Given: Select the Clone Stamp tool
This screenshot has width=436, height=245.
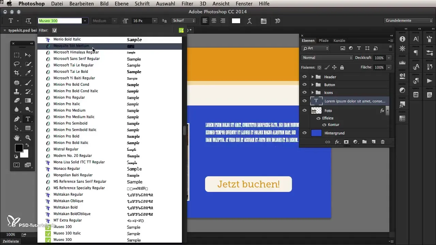Looking at the screenshot, I should click(17, 91).
